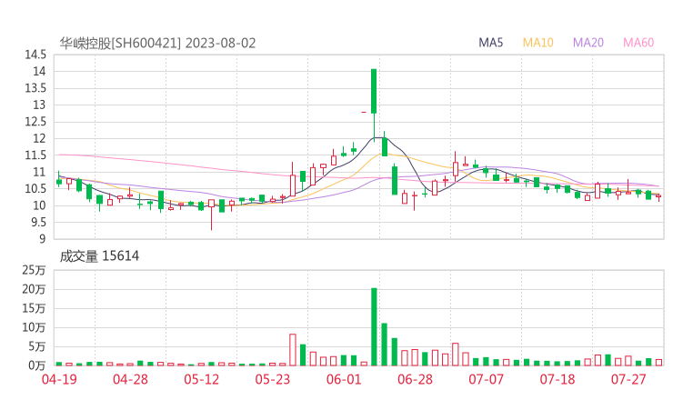Click the MA5 legend label
The image size is (673, 400).
coord(490,43)
